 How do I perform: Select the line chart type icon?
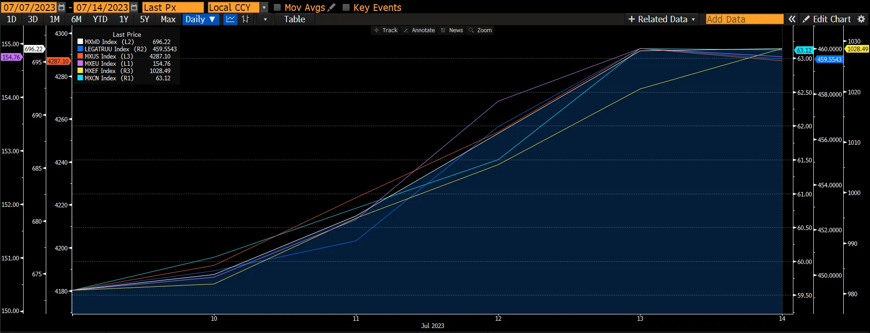coord(230,19)
